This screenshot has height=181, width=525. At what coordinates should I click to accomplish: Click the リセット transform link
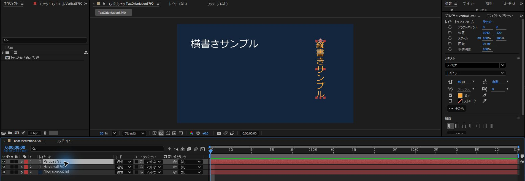(487, 22)
